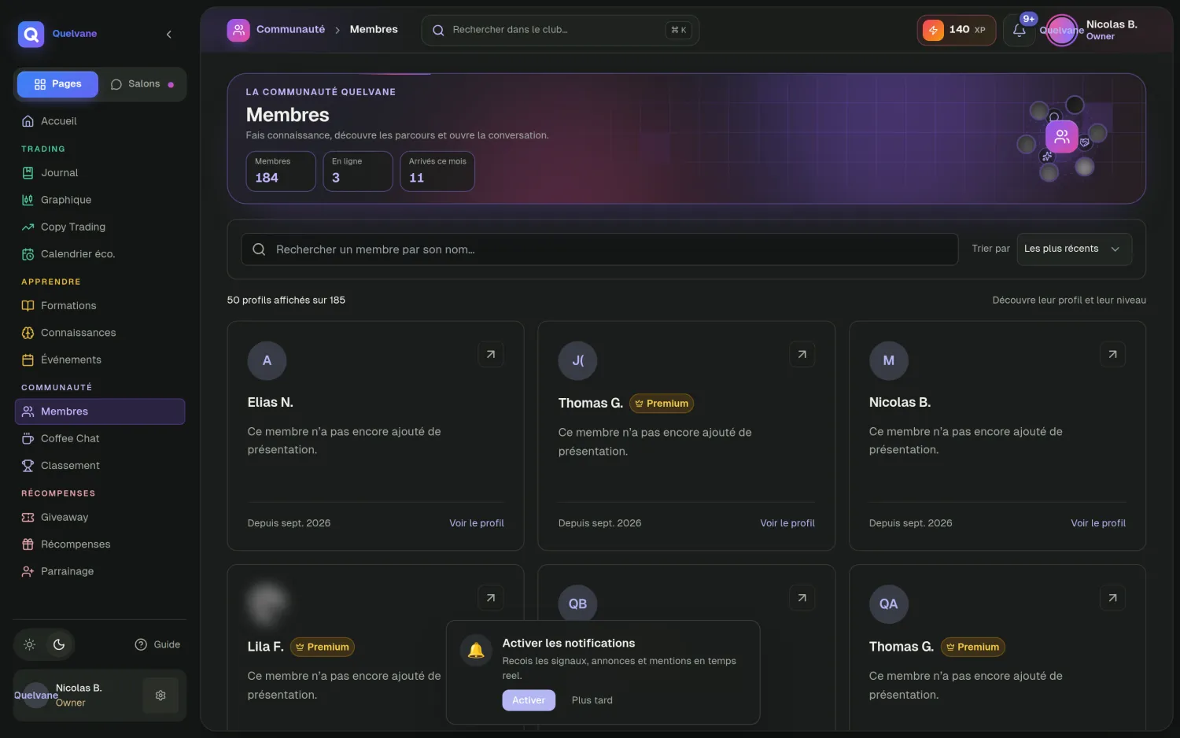Click the M avatar on Nicolas B. card
The height and width of the screenshot is (738, 1180).
point(889,360)
